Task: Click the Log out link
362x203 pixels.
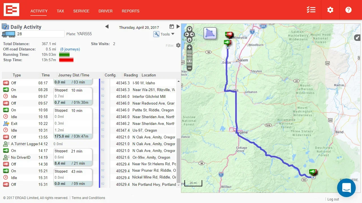Action: click(x=333, y=199)
